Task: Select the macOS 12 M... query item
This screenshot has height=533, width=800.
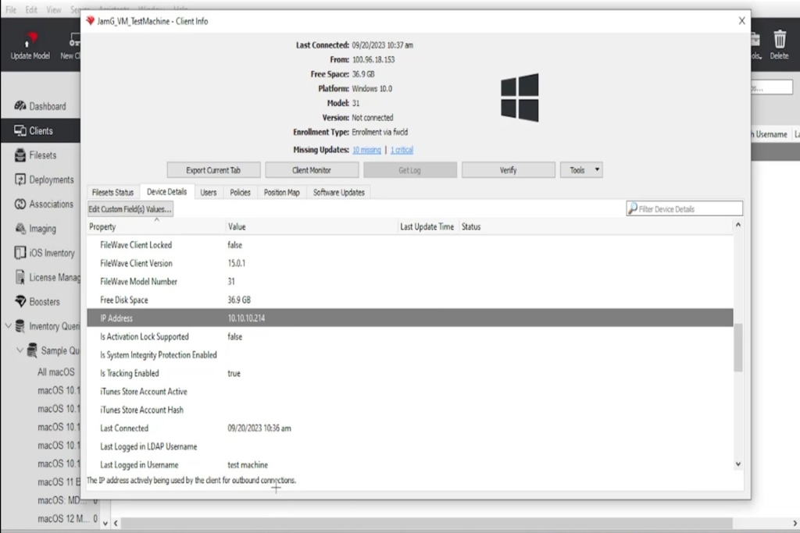Action: click(x=64, y=519)
